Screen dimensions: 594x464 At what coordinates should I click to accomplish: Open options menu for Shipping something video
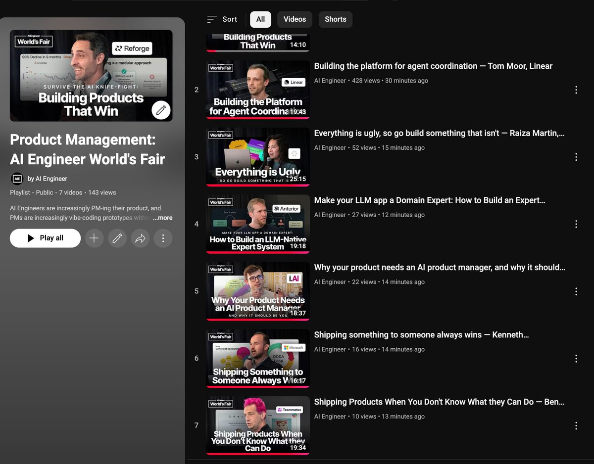[x=576, y=358]
